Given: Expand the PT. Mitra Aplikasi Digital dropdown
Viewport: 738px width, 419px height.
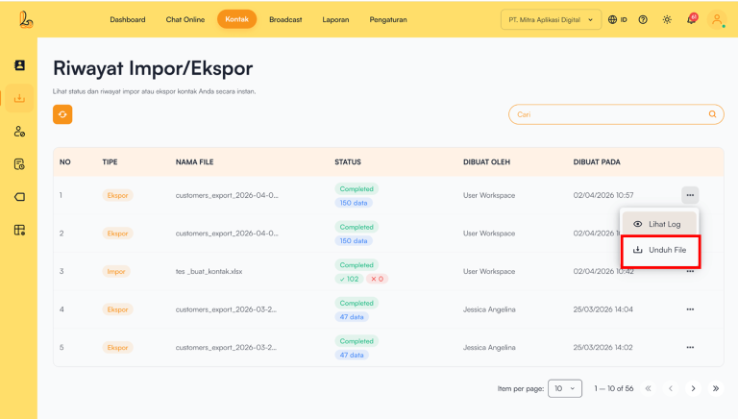Looking at the screenshot, I should coord(551,19).
